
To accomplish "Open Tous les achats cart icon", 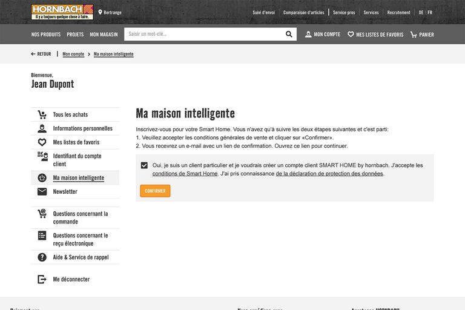I will click(x=42, y=114).
